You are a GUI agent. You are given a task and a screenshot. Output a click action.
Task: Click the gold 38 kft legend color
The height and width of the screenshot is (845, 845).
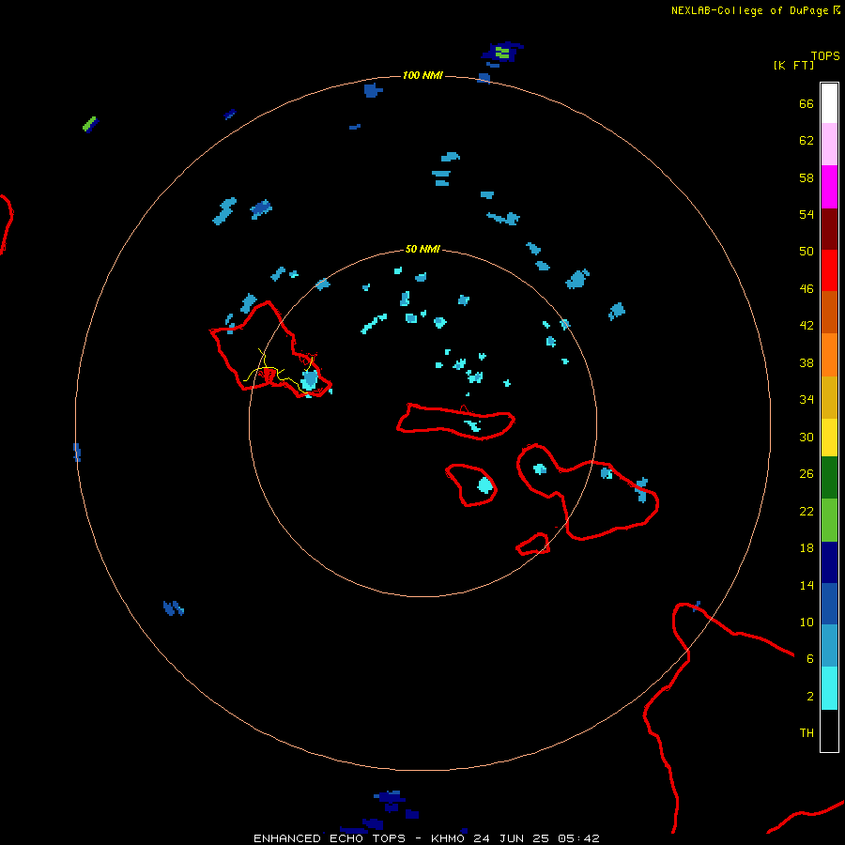[829, 398]
